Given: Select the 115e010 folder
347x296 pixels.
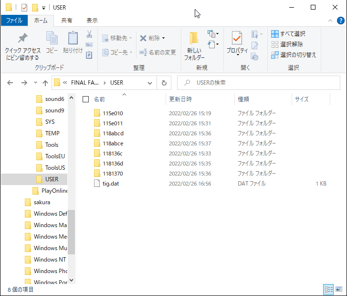Looking at the screenshot, I should (113, 113).
